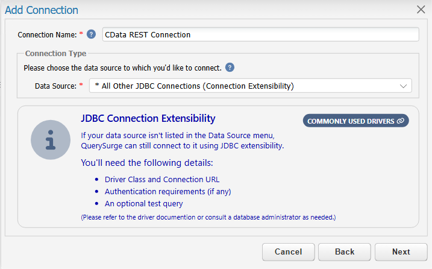Click the large info circle icon
The height and width of the screenshot is (269, 432).
[x=51, y=139]
